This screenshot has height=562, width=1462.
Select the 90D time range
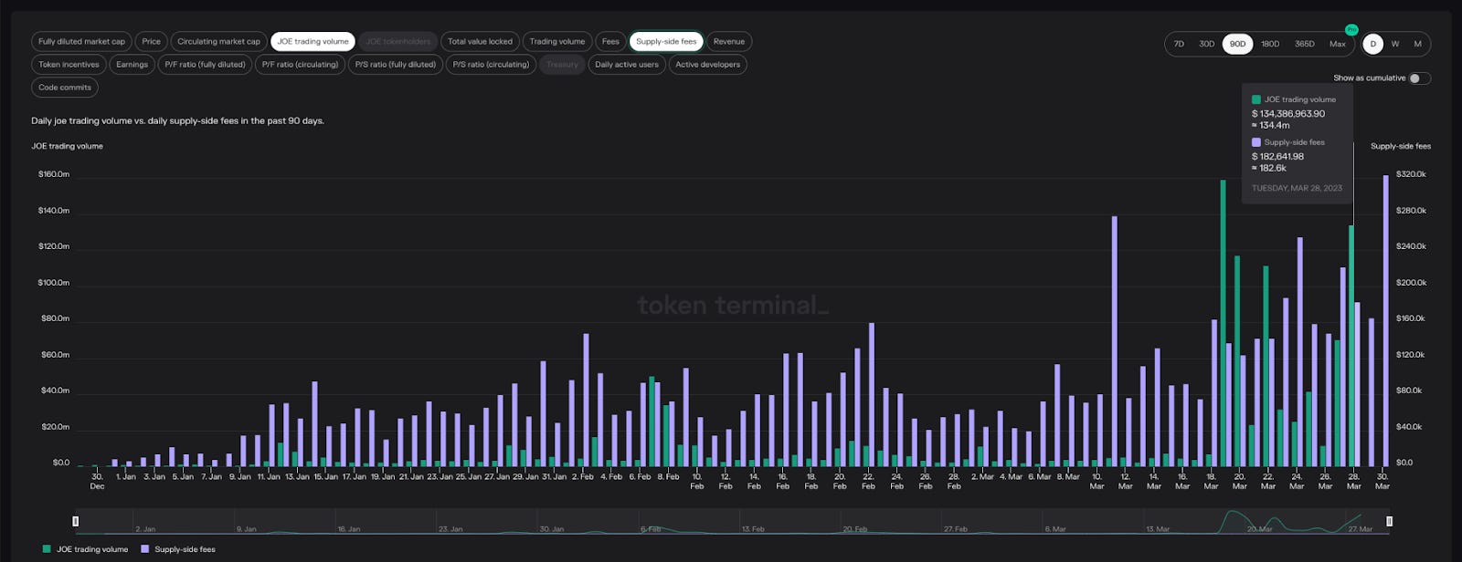click(x=1237, y=44)
